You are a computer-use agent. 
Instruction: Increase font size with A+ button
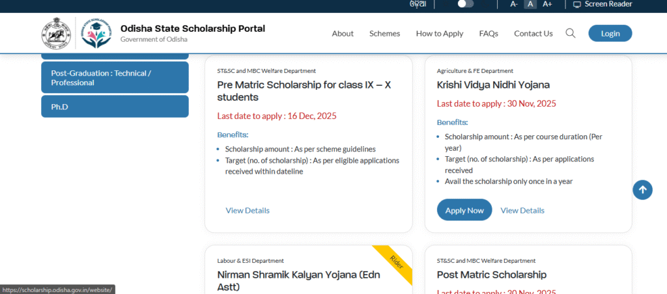tap(547, 4)
